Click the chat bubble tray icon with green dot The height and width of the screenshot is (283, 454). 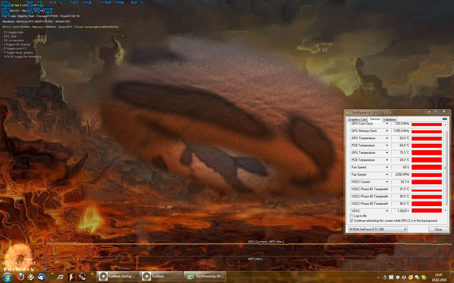coord(417,277)
